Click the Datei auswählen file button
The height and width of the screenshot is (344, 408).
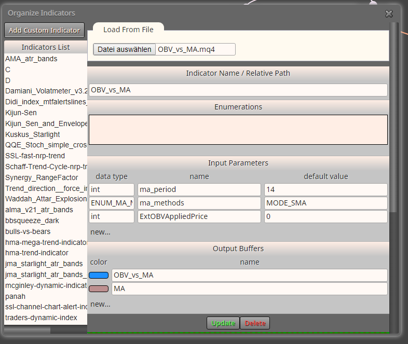125,49
